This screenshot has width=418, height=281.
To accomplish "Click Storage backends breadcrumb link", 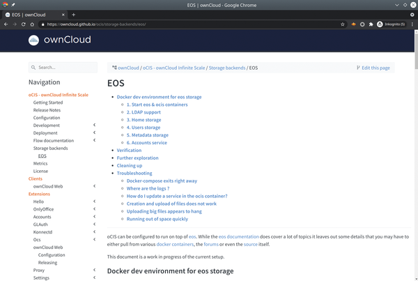I will click(227, 68).
